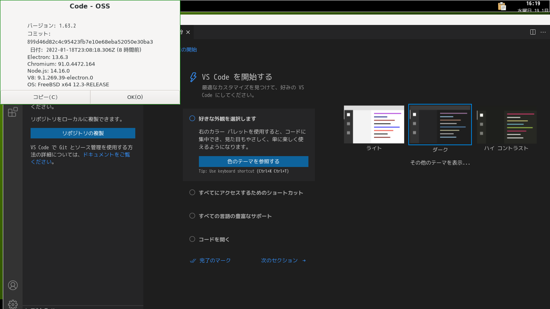
Task: Select the 好きな外観を選択します step circle
Action: pos(192,119)
